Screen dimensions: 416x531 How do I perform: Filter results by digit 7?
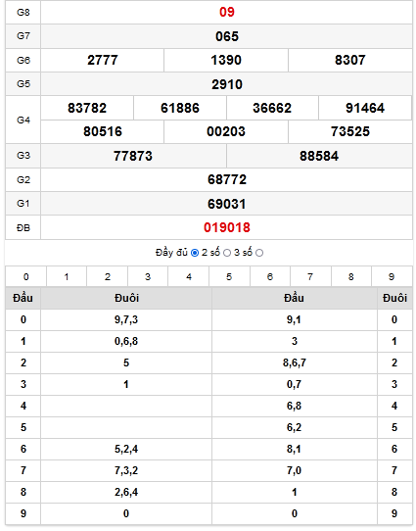click(310, 276)
